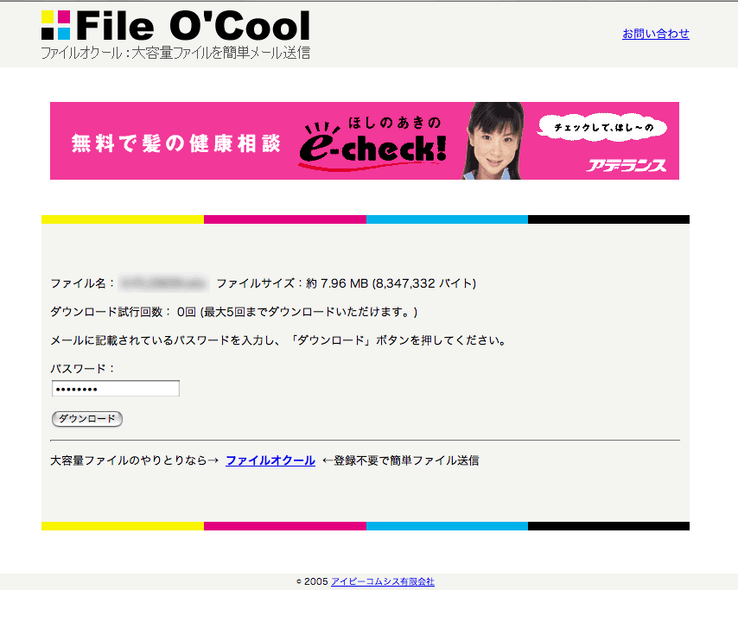The height and width of the screenshot is (622, 738).
Task: Click the cyan segment of the top color bar
Action: [447, 219]
